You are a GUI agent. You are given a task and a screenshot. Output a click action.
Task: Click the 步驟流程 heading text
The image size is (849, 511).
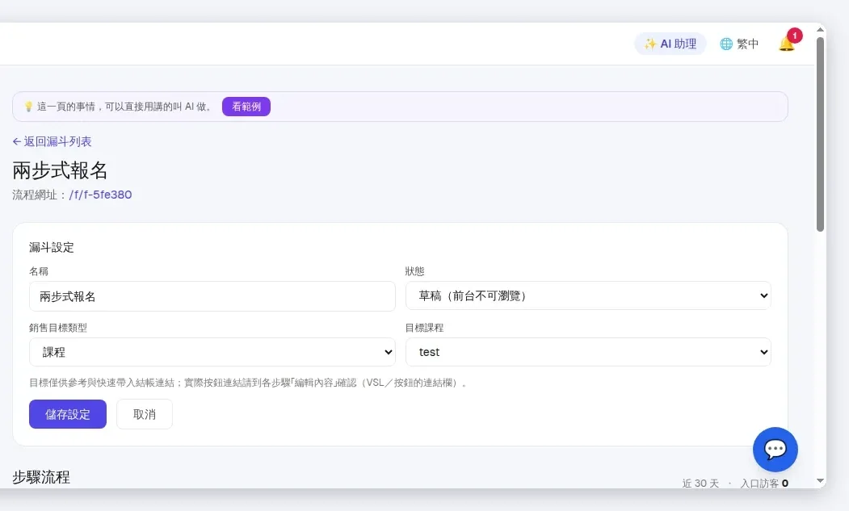coord(41,477)
